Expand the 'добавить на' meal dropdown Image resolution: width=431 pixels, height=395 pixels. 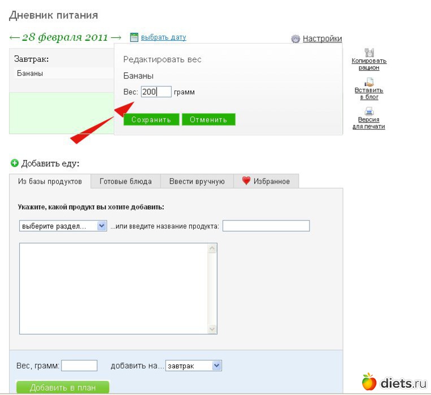(193, 366)
